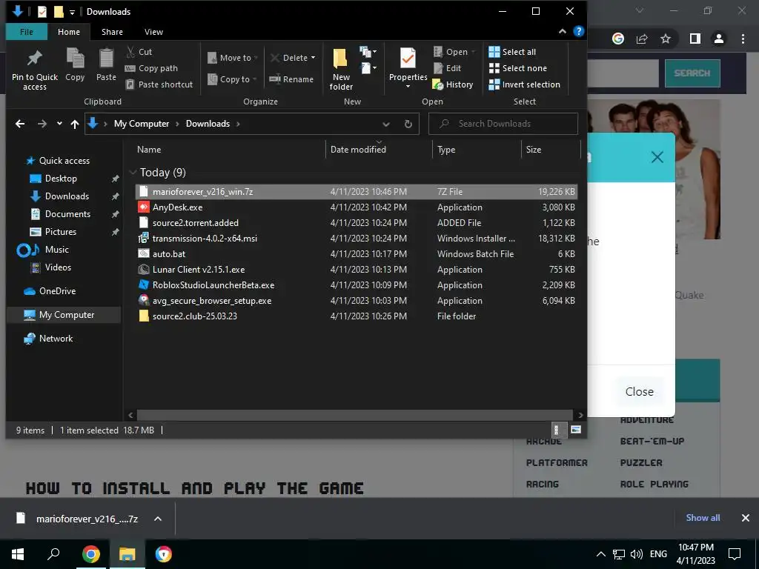Viewport: 759px width, 569px height.
Task: Open Chrome three-dot menu
Action: (x=743, y=39)
